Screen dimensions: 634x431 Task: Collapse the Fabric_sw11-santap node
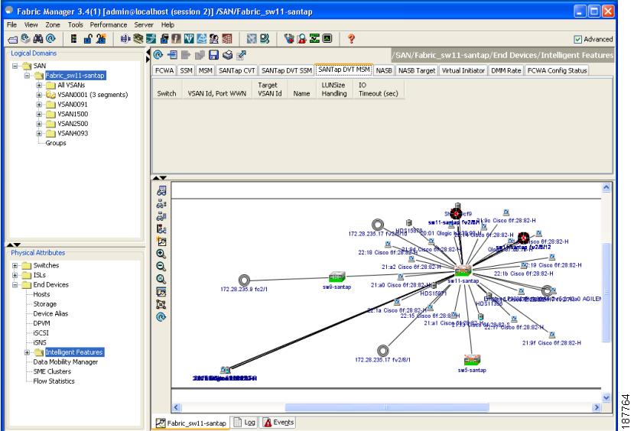[x=27, y=76]
